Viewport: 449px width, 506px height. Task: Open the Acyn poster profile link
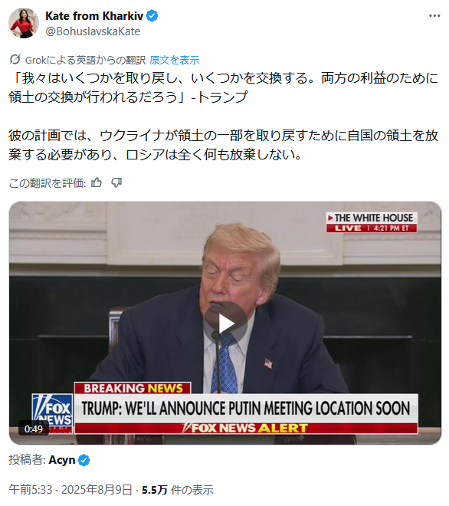click(x=61, y=460)
